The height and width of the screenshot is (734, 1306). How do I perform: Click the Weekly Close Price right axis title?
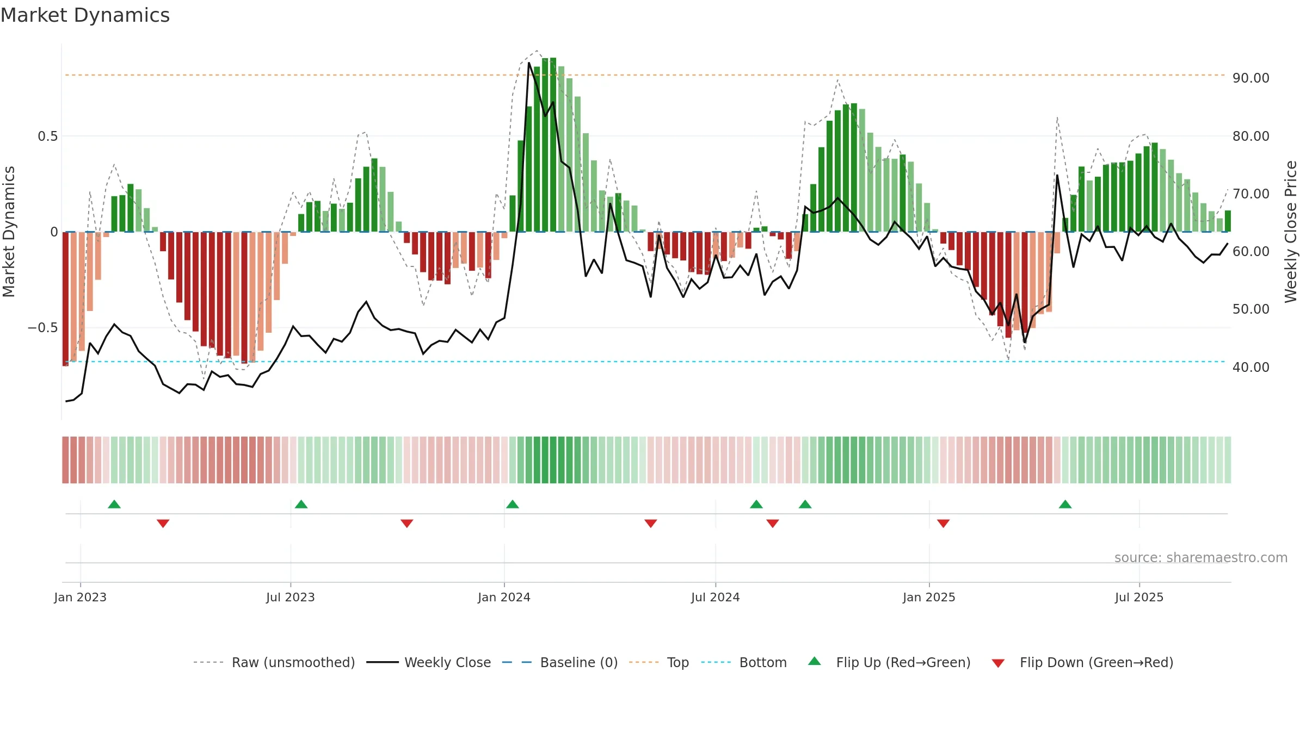1291,232
